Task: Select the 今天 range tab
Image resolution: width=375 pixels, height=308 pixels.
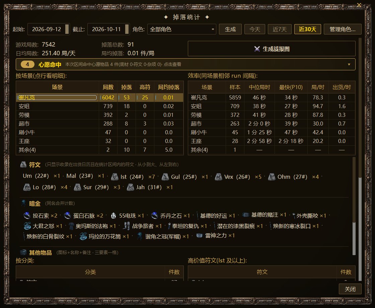Action: click(255, 29)
